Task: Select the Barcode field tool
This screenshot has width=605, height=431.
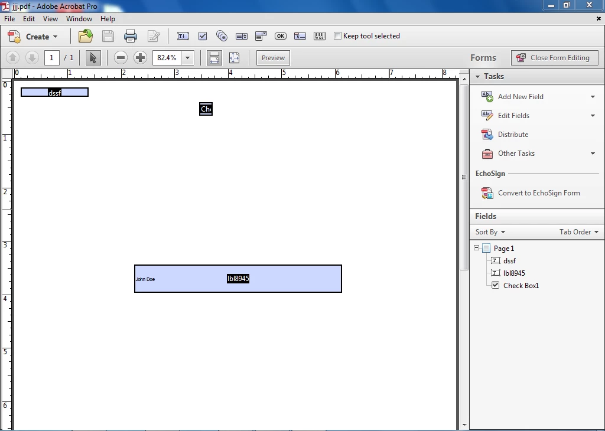Action: pos(320,36)
